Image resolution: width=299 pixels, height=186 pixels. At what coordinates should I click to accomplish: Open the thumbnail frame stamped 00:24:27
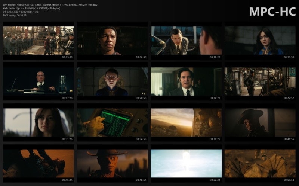(186, 81)
